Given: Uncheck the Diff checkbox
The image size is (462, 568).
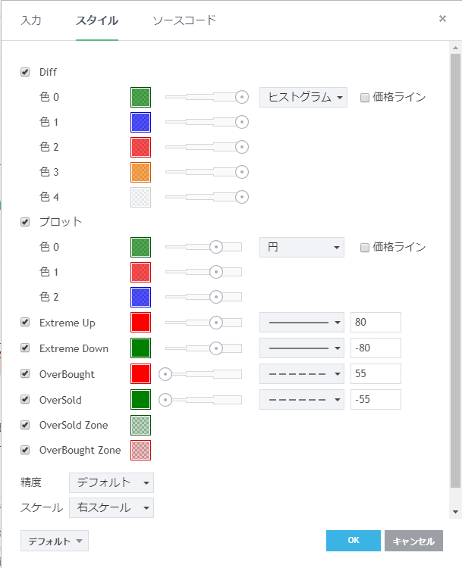Looking at the screenshot, I should pos(25,72).
